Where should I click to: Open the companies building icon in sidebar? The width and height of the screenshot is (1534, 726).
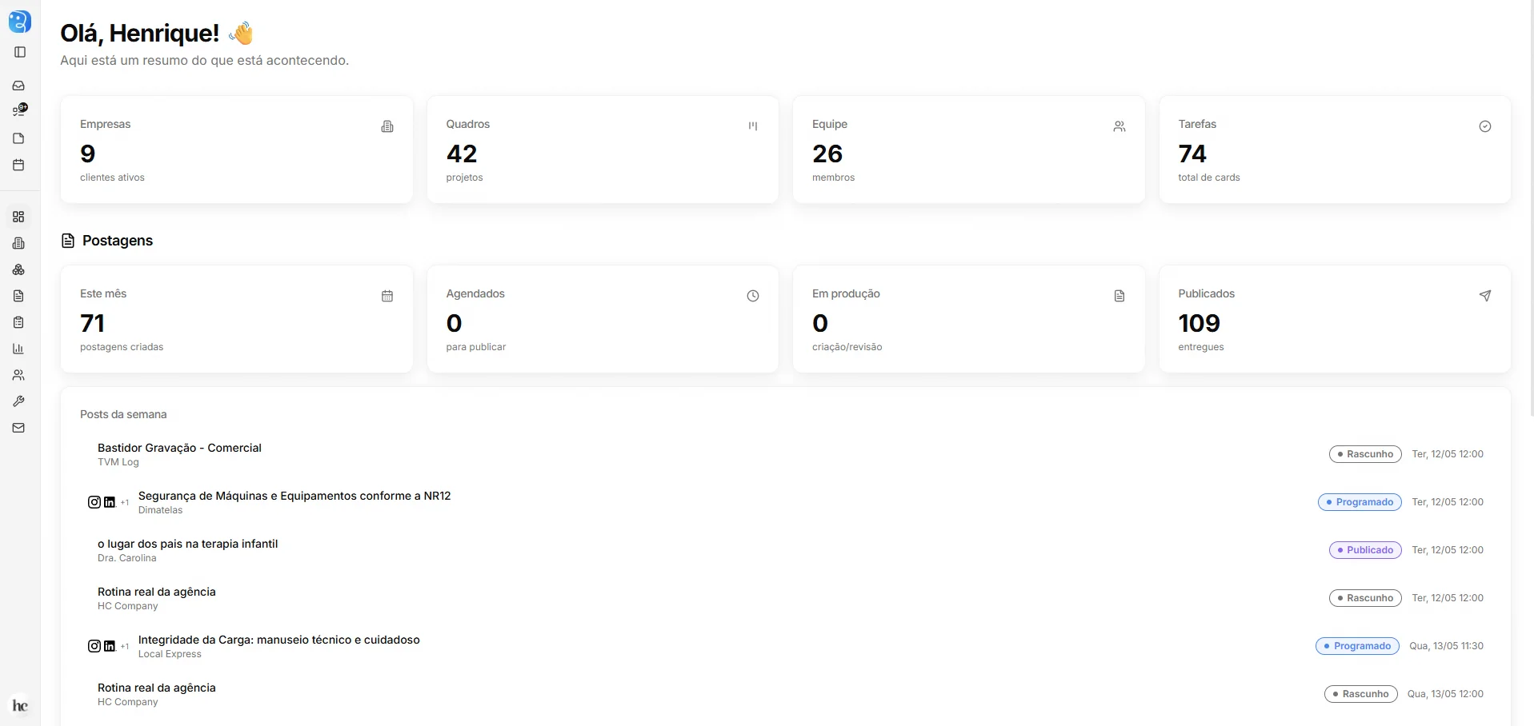click(19, 243)
